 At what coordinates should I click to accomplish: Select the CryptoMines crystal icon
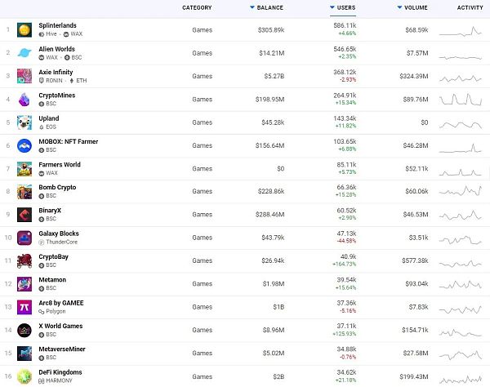[24, 100]
